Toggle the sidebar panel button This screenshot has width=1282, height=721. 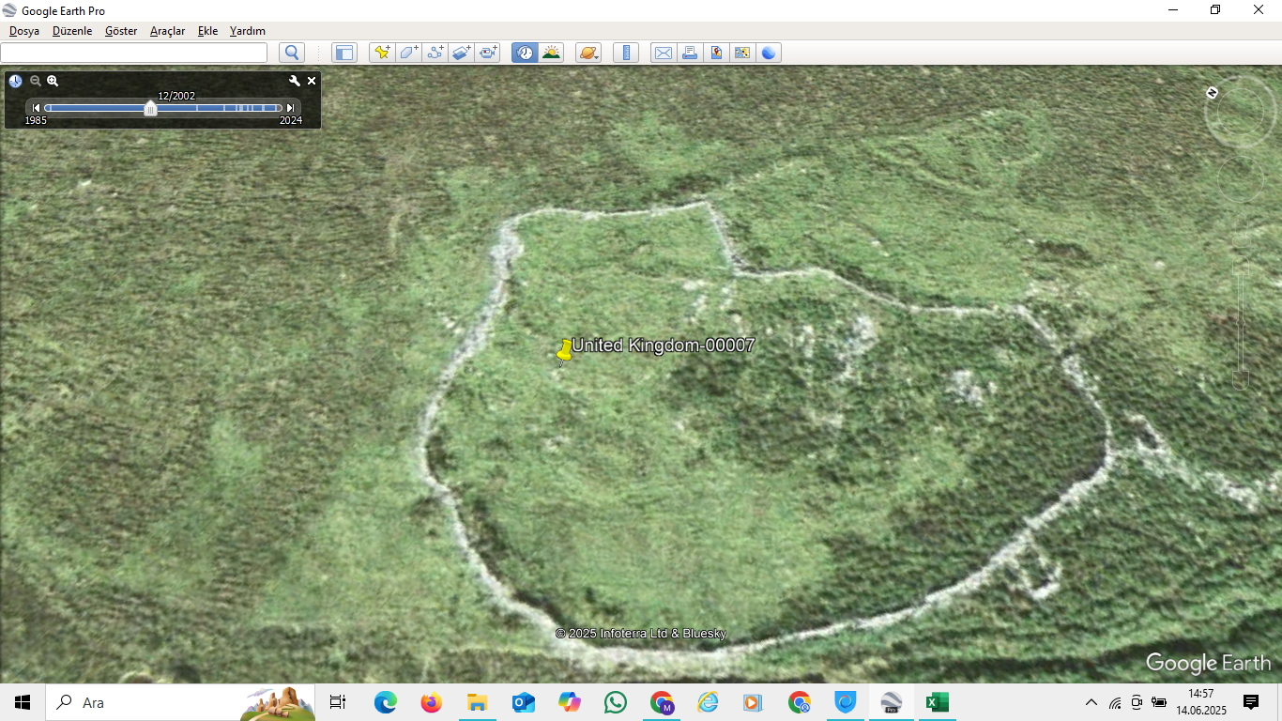tap(344, 53)
